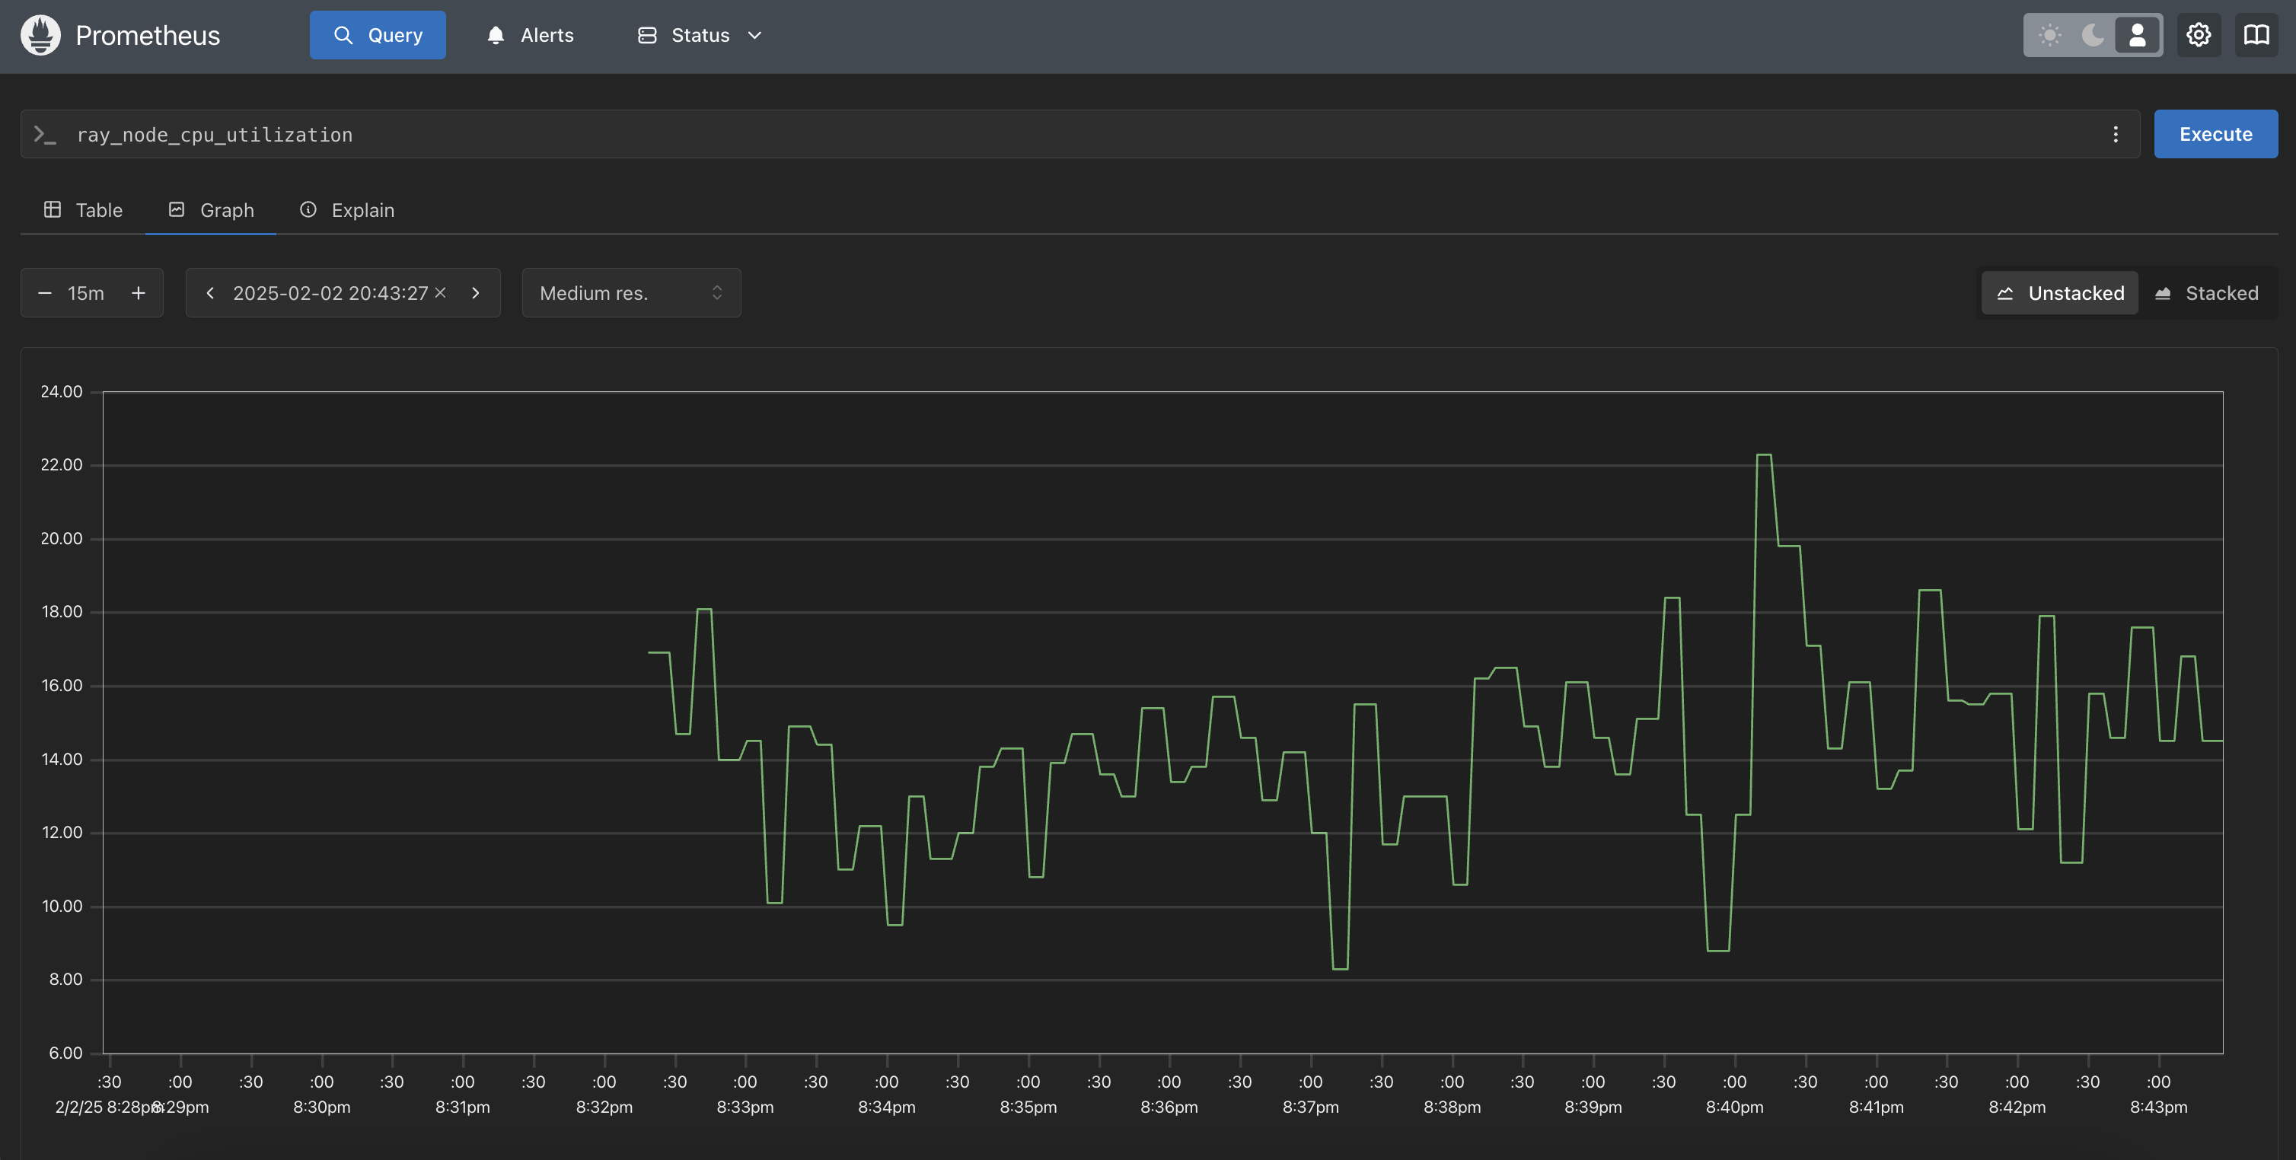This screenshot has width=2296, height=1160.
Task: Switch the graph to Stacked mode
Action: [2206, 293]
